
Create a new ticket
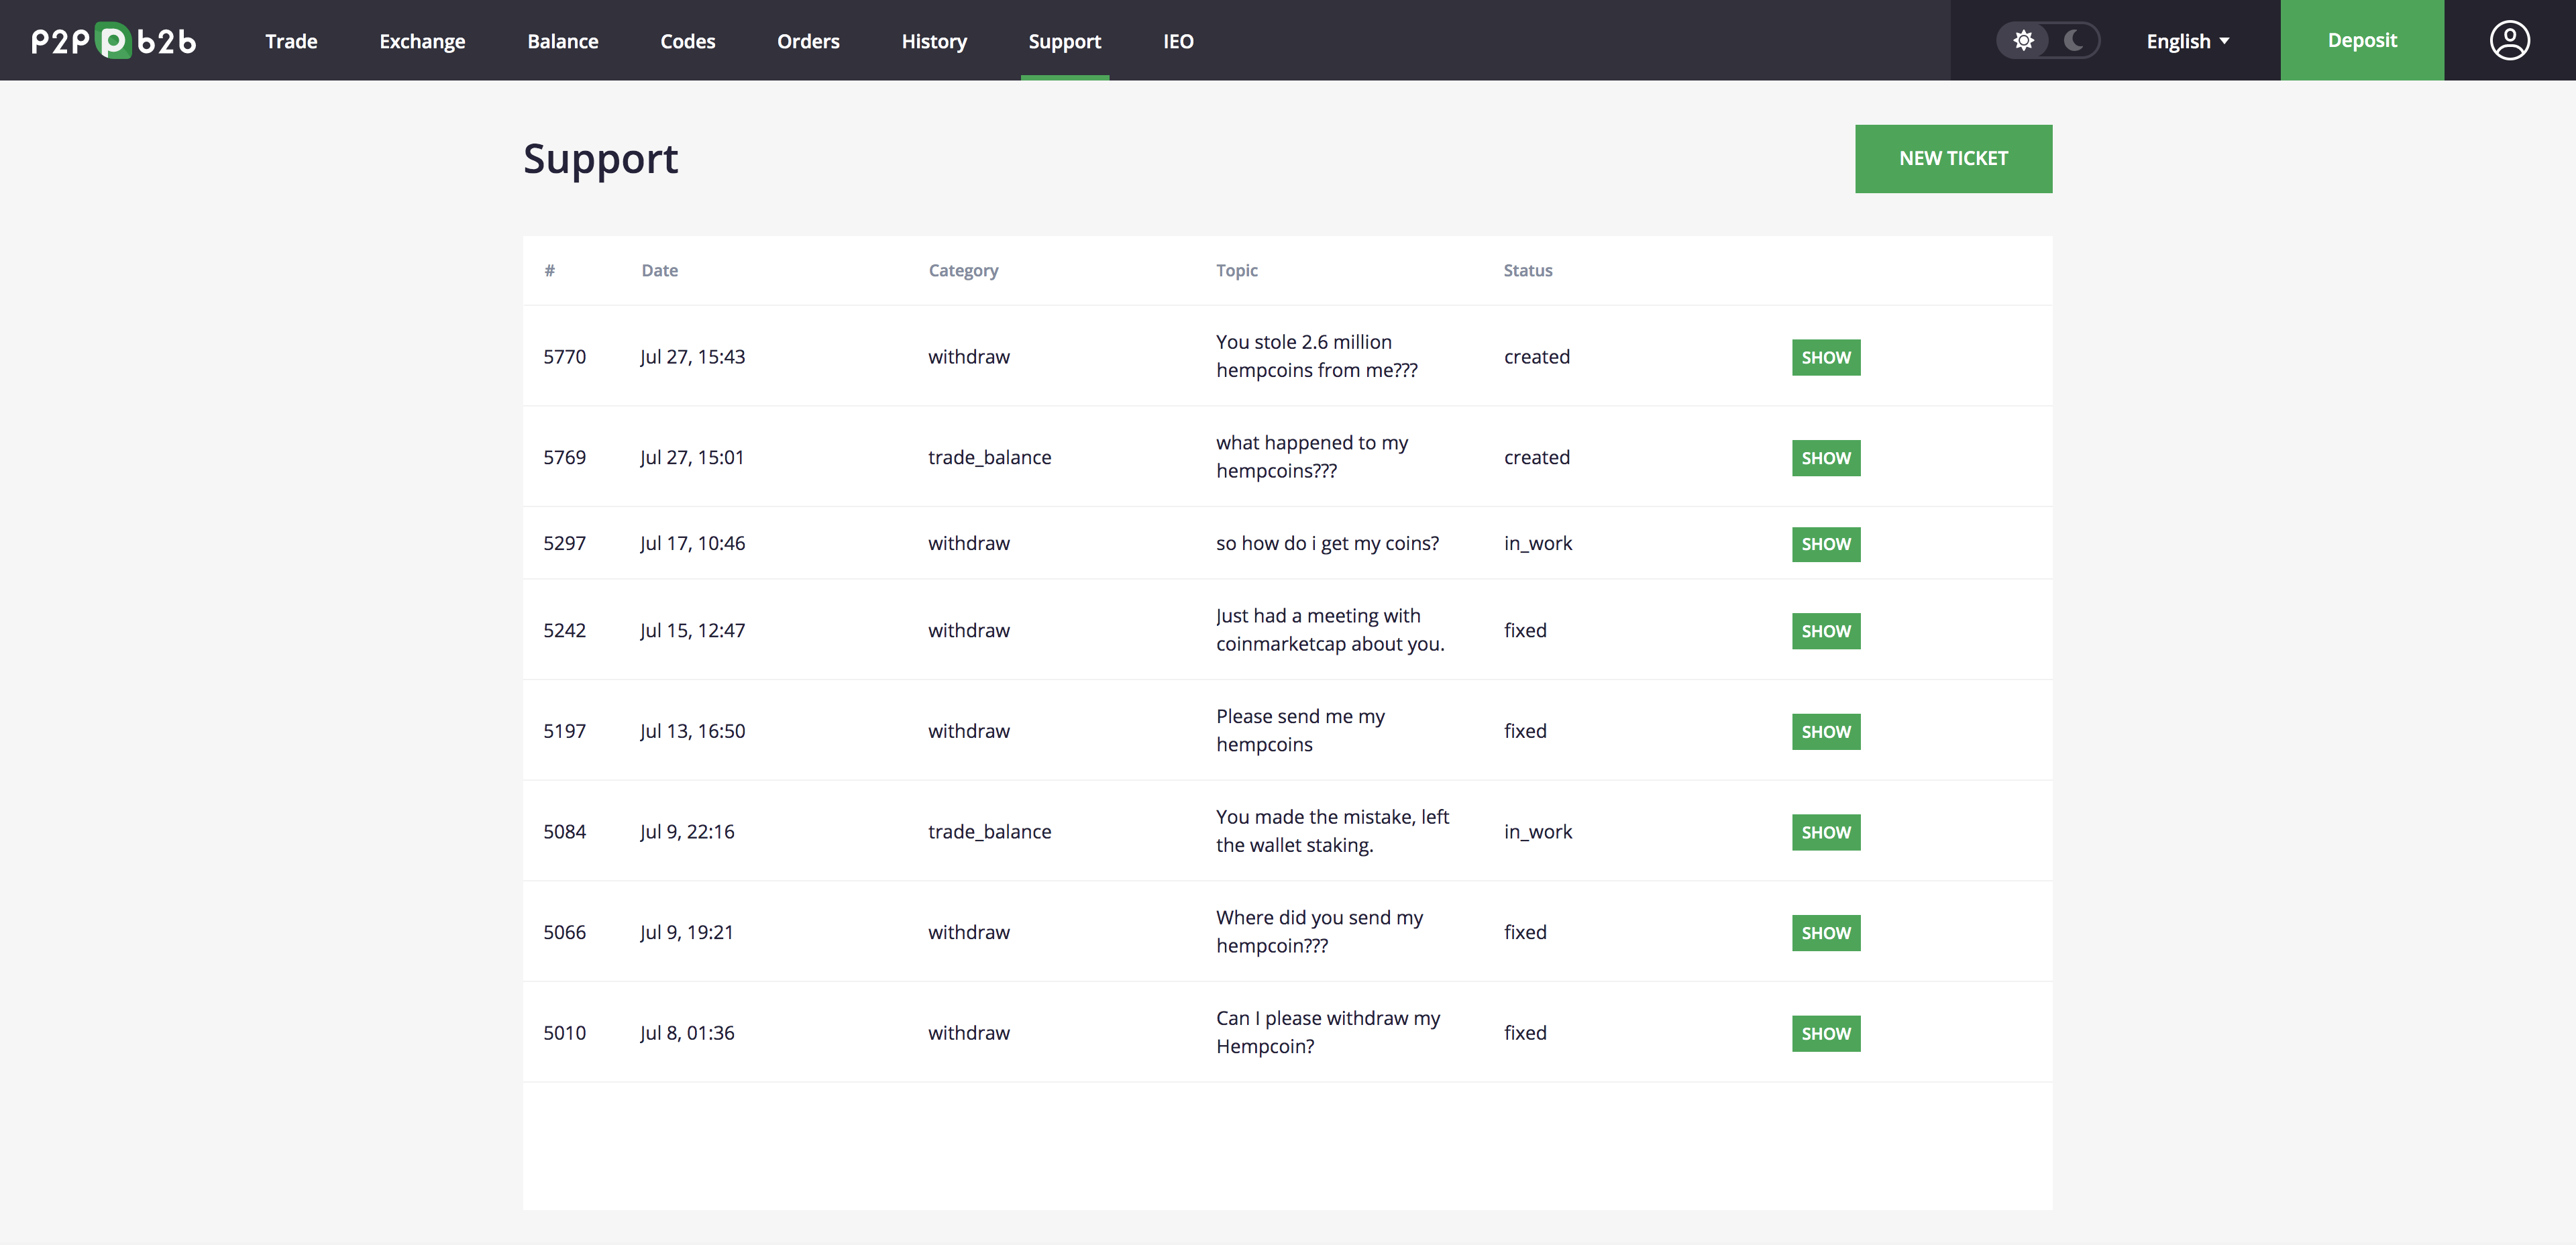[x=1953, y=158]
